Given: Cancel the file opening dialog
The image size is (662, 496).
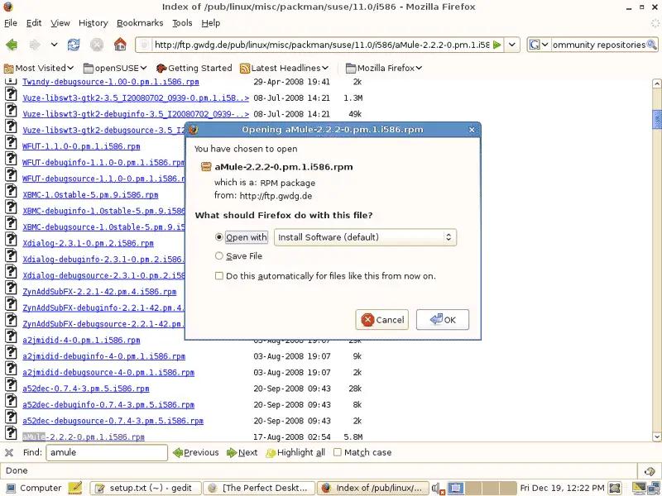Looking at the screenshot, I should (382, 320).
